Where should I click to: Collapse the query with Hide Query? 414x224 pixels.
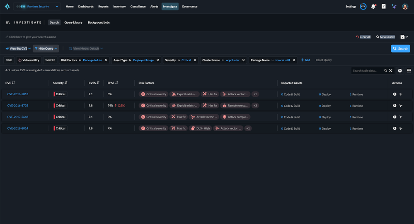click(46, 48)
